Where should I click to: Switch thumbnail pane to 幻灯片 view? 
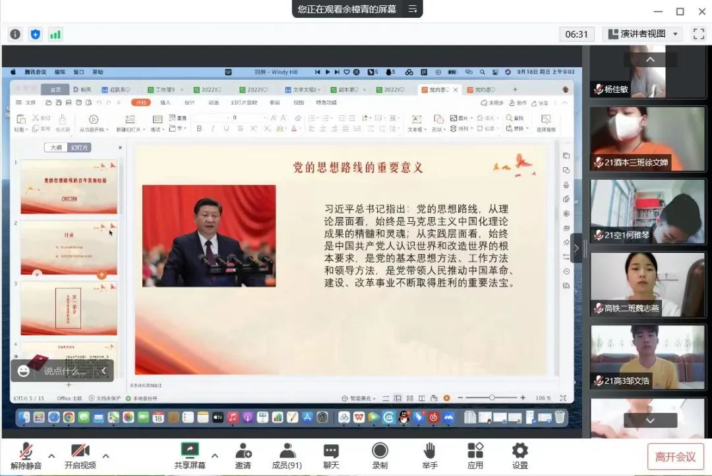[80, 147]
